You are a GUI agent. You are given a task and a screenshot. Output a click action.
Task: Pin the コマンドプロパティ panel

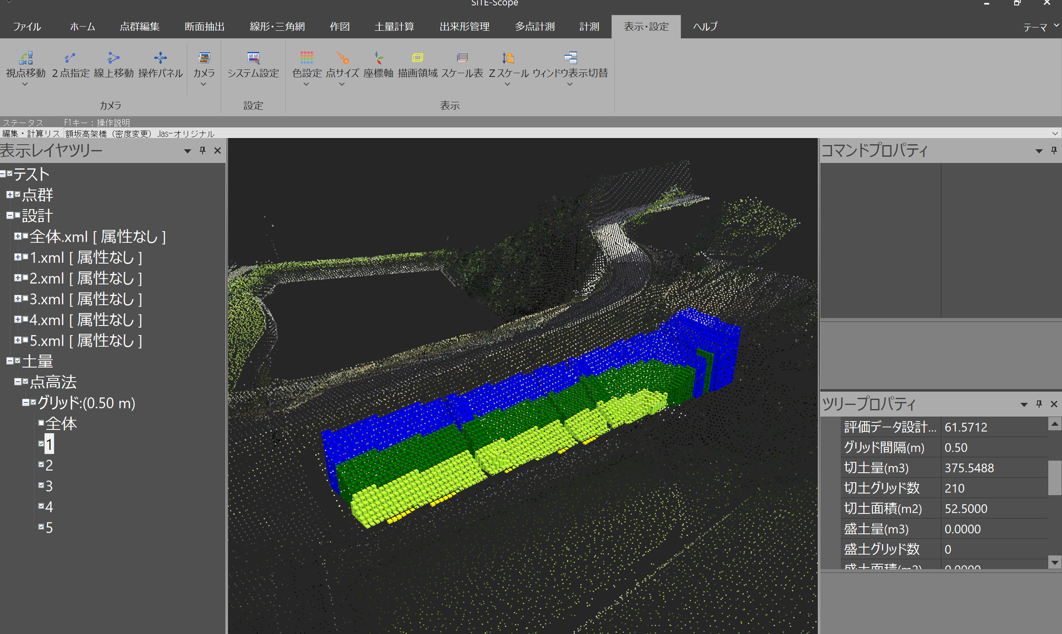coord(1054,150)
